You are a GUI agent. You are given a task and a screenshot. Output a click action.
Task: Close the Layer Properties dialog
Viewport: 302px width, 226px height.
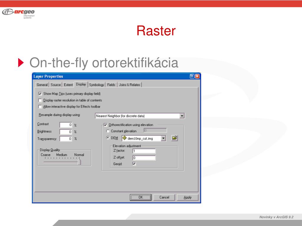[x=197, y=76]
